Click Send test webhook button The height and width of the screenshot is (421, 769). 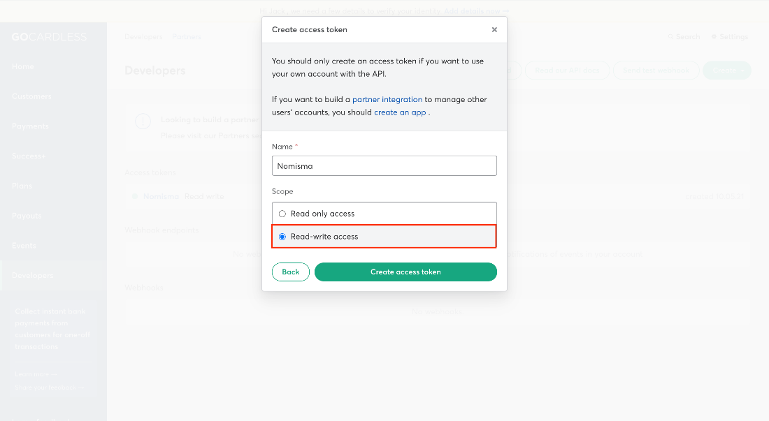pyautogui.click(x=656, y=71)
